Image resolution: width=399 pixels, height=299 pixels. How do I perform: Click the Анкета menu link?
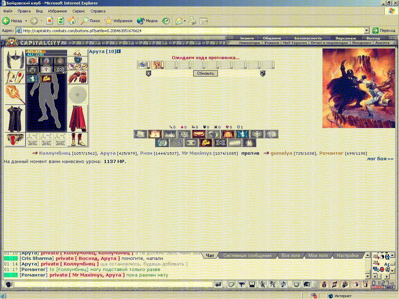click(x=382, y=43)
